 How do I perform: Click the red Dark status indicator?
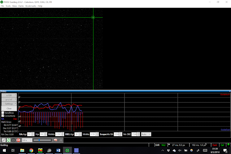[215, 145]
